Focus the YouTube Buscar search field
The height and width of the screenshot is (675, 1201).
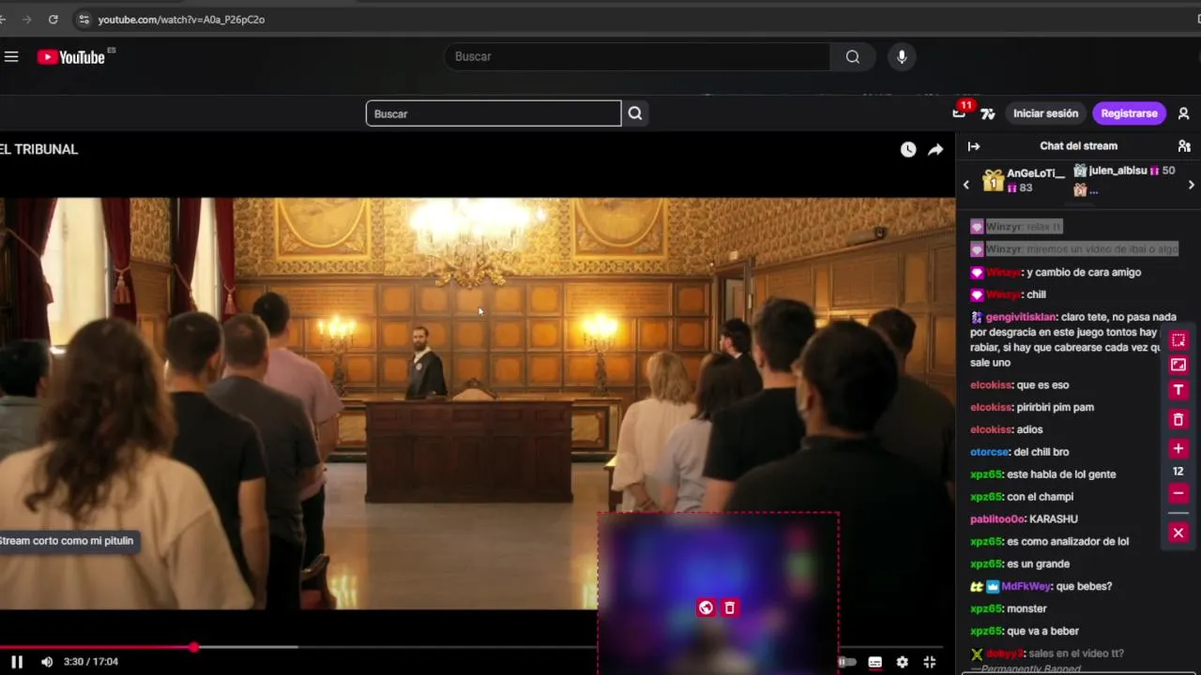click(636, 57)
